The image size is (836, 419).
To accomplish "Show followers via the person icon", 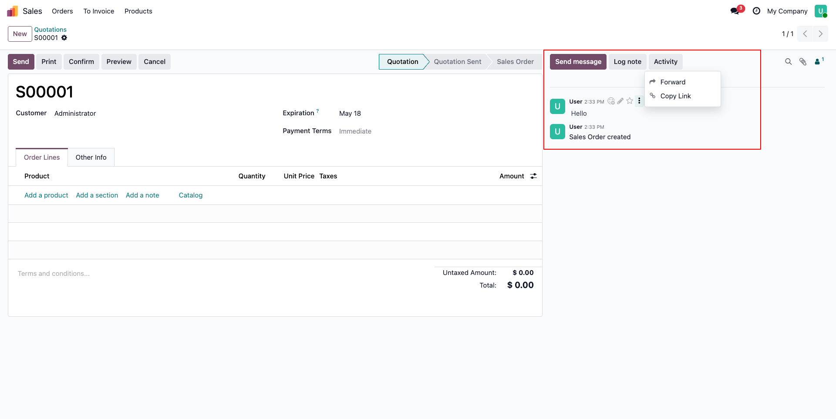I will (x=819, y=61).
